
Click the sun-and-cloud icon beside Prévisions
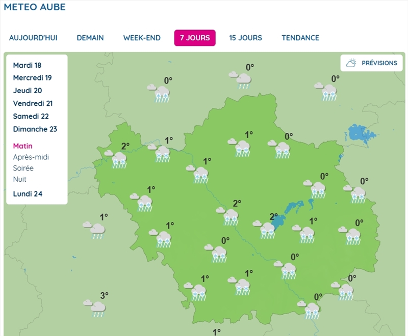point(351,63)
